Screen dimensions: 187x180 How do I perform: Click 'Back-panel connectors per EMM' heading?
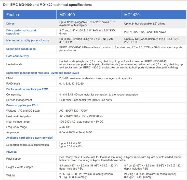tap(27, 89)
